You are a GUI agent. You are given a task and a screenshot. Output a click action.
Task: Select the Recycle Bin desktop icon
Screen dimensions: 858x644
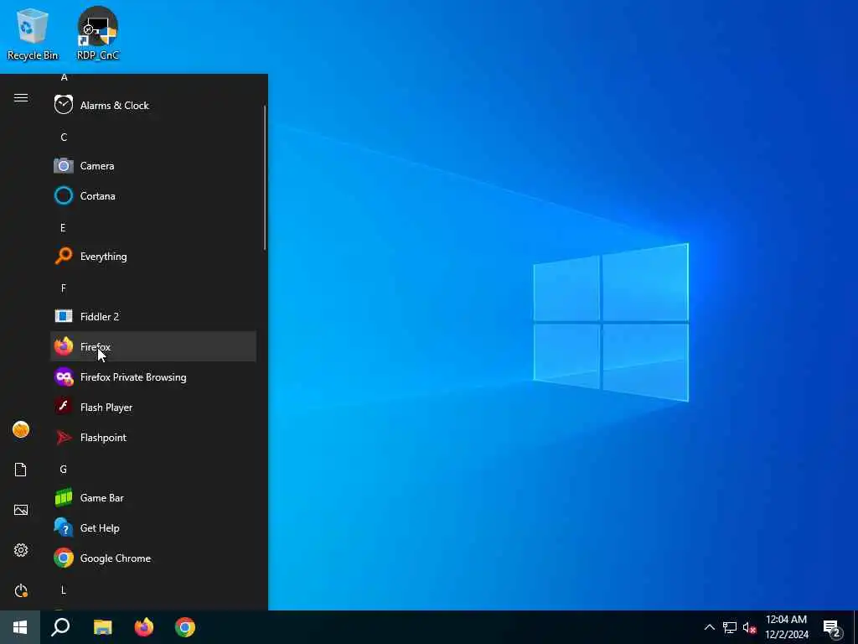pyautogui.click(x=33, y=34)
